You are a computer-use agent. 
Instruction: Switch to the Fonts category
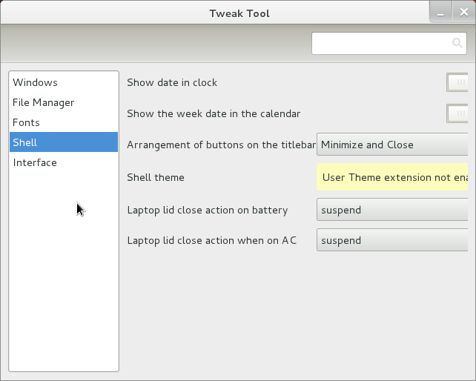pyautogui.click(x=27, y=122)
